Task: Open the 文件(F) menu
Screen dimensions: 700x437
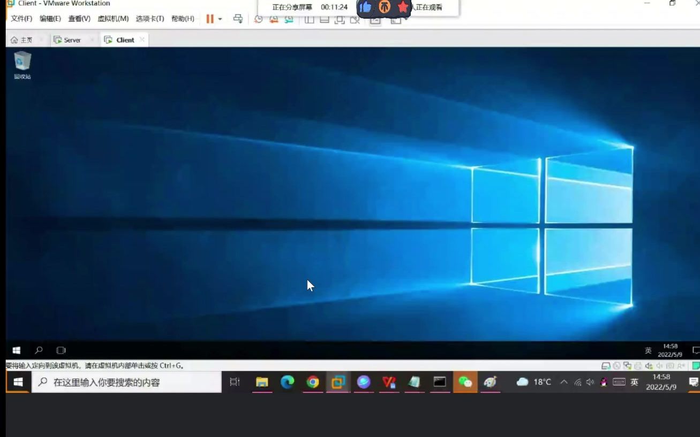Action: click(21, 19)
